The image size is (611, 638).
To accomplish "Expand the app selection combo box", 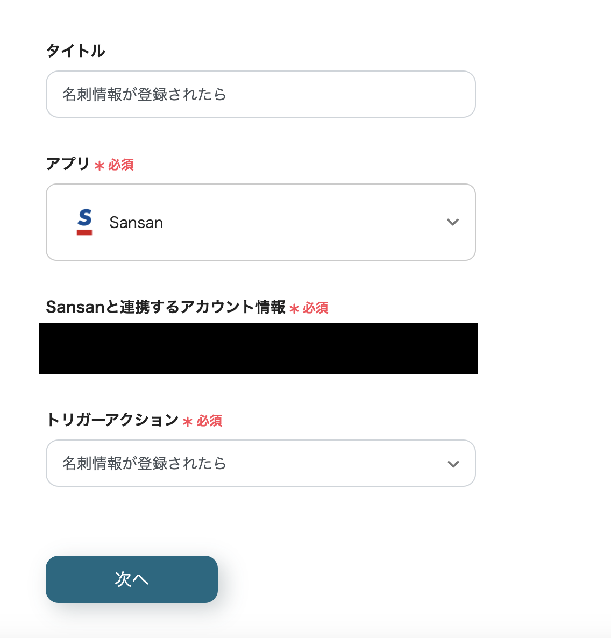I will [261, 222].
